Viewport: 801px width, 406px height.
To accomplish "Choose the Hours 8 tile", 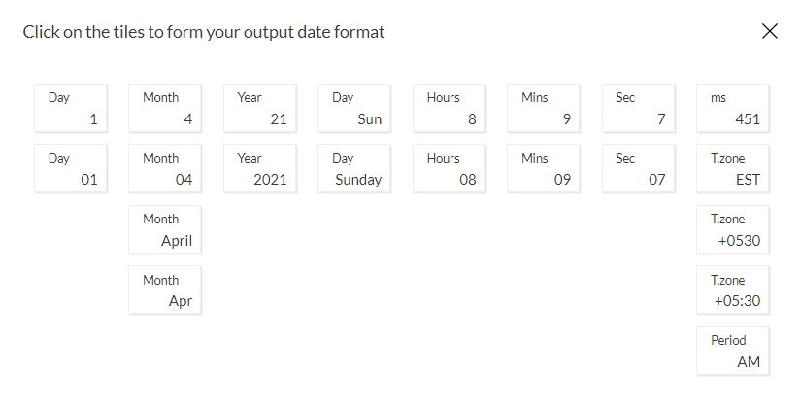I will pos(449,108).
